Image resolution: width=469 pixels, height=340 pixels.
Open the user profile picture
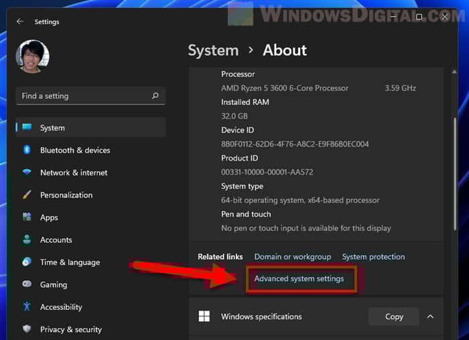coord(33,56)
